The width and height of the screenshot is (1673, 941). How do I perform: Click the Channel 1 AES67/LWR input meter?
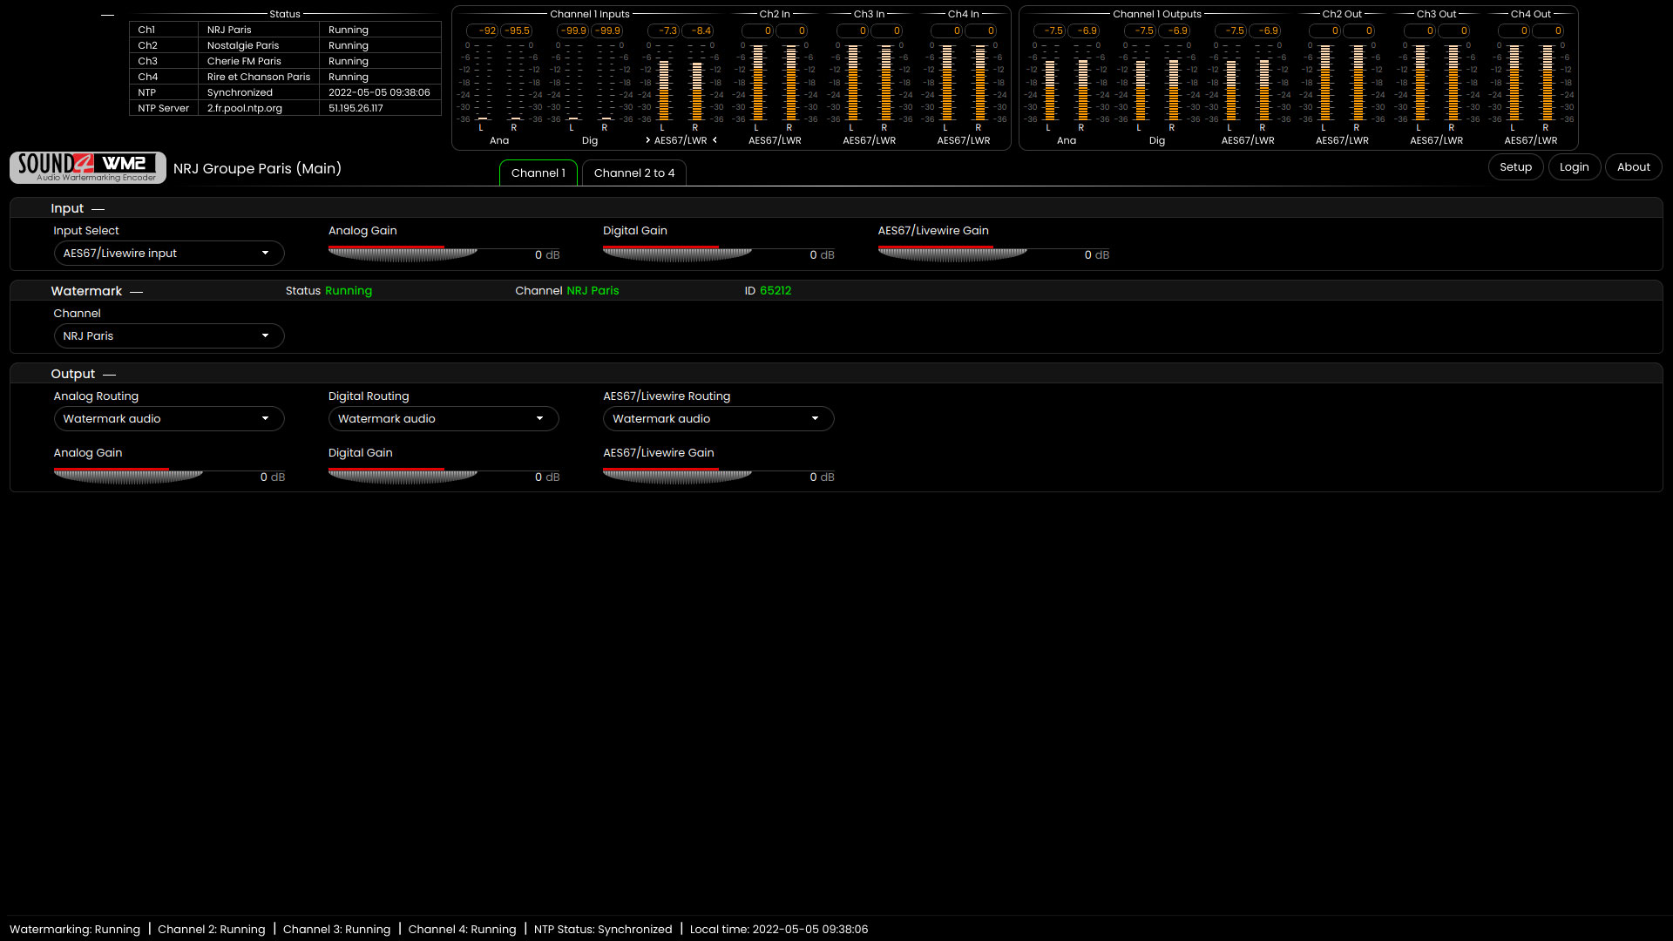point(680,84)
